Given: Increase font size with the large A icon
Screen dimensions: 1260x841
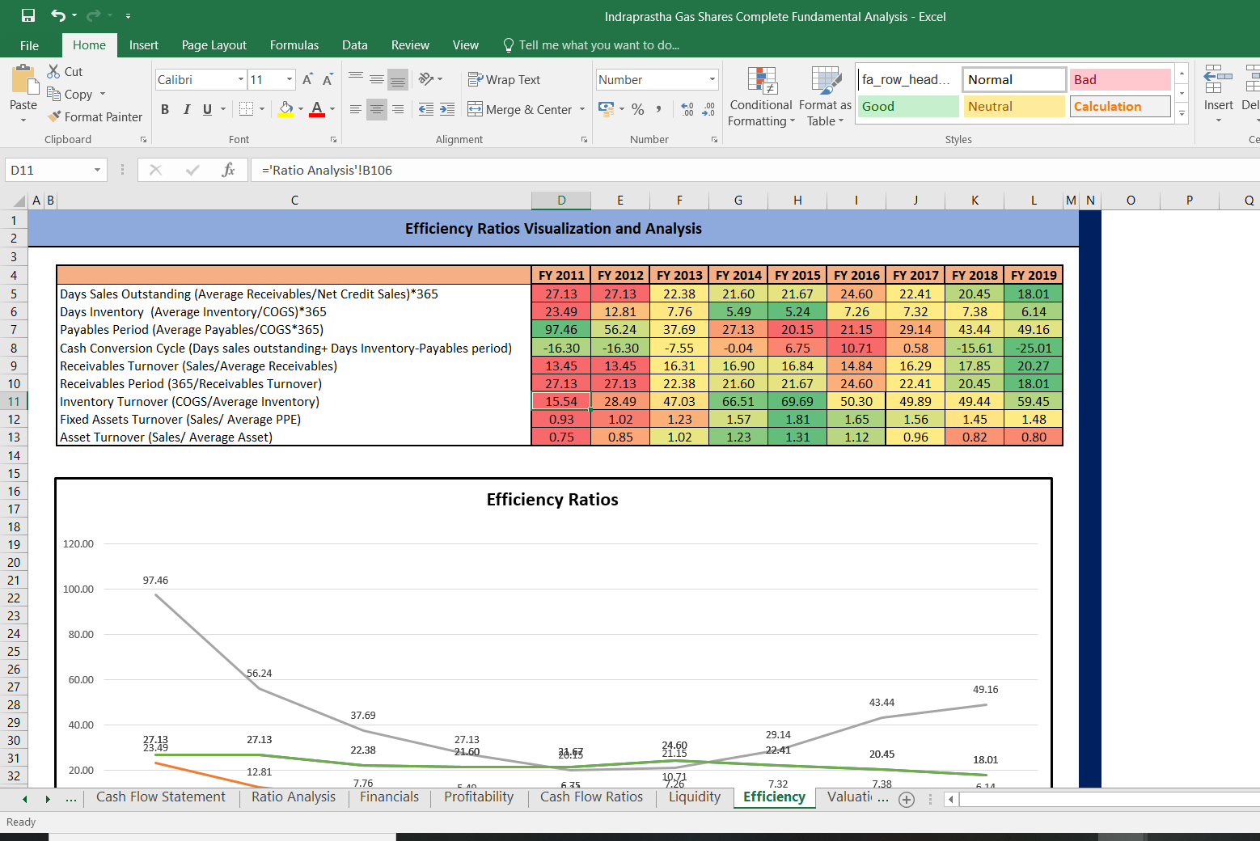Looking at the screenshot, I should (307, 79).
